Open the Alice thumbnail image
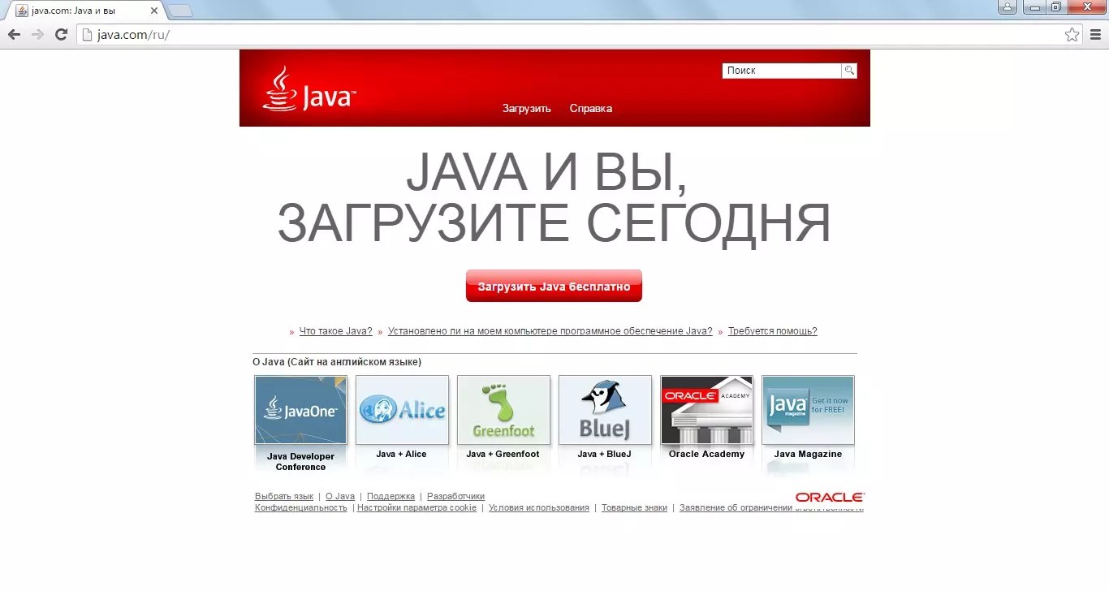1109x591 pixels. point(402,410)
